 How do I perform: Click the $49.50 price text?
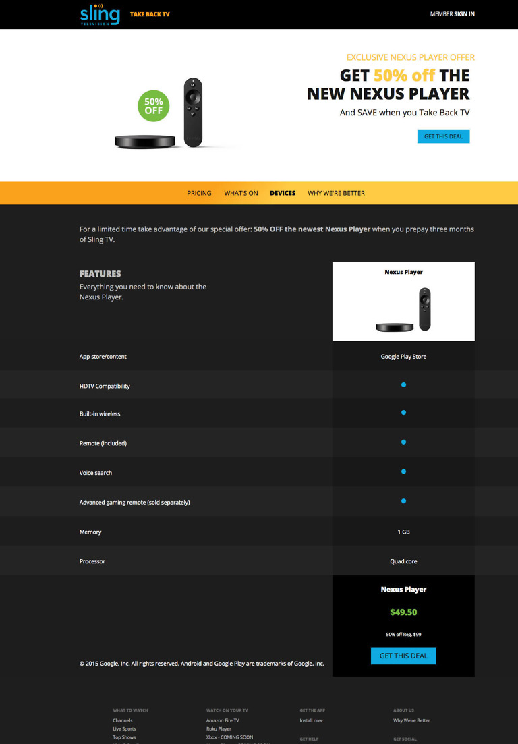coord(403,612)
